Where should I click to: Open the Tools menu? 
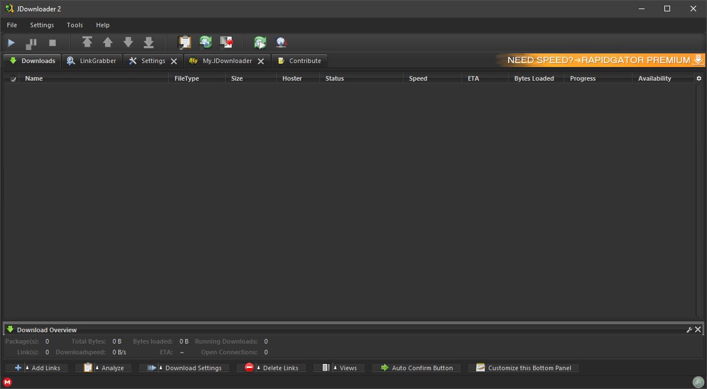pos(75,25)
